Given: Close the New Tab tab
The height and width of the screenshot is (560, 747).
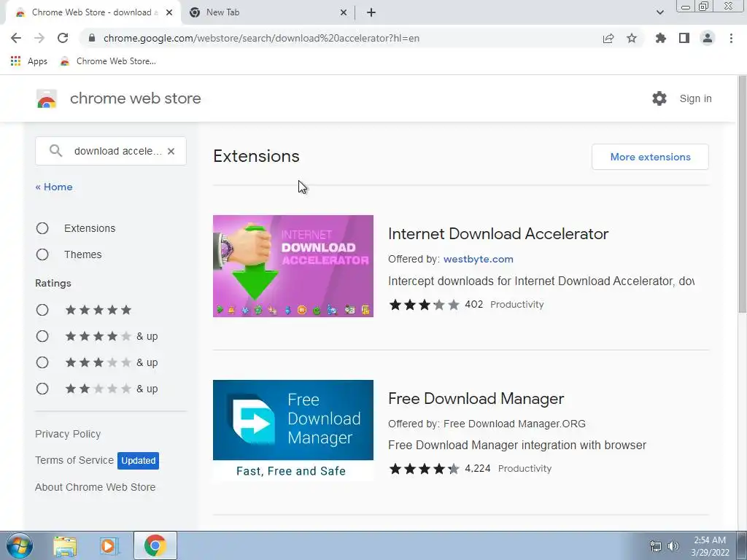Looking at the screenshot, I should click(344, 12).
